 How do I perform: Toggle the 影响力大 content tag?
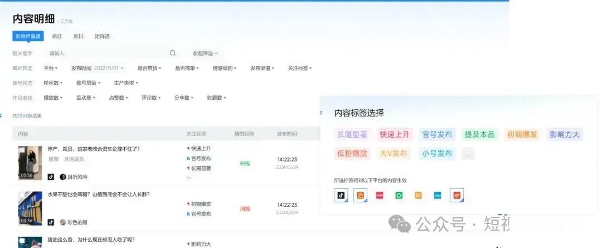[x=564, y=134]
